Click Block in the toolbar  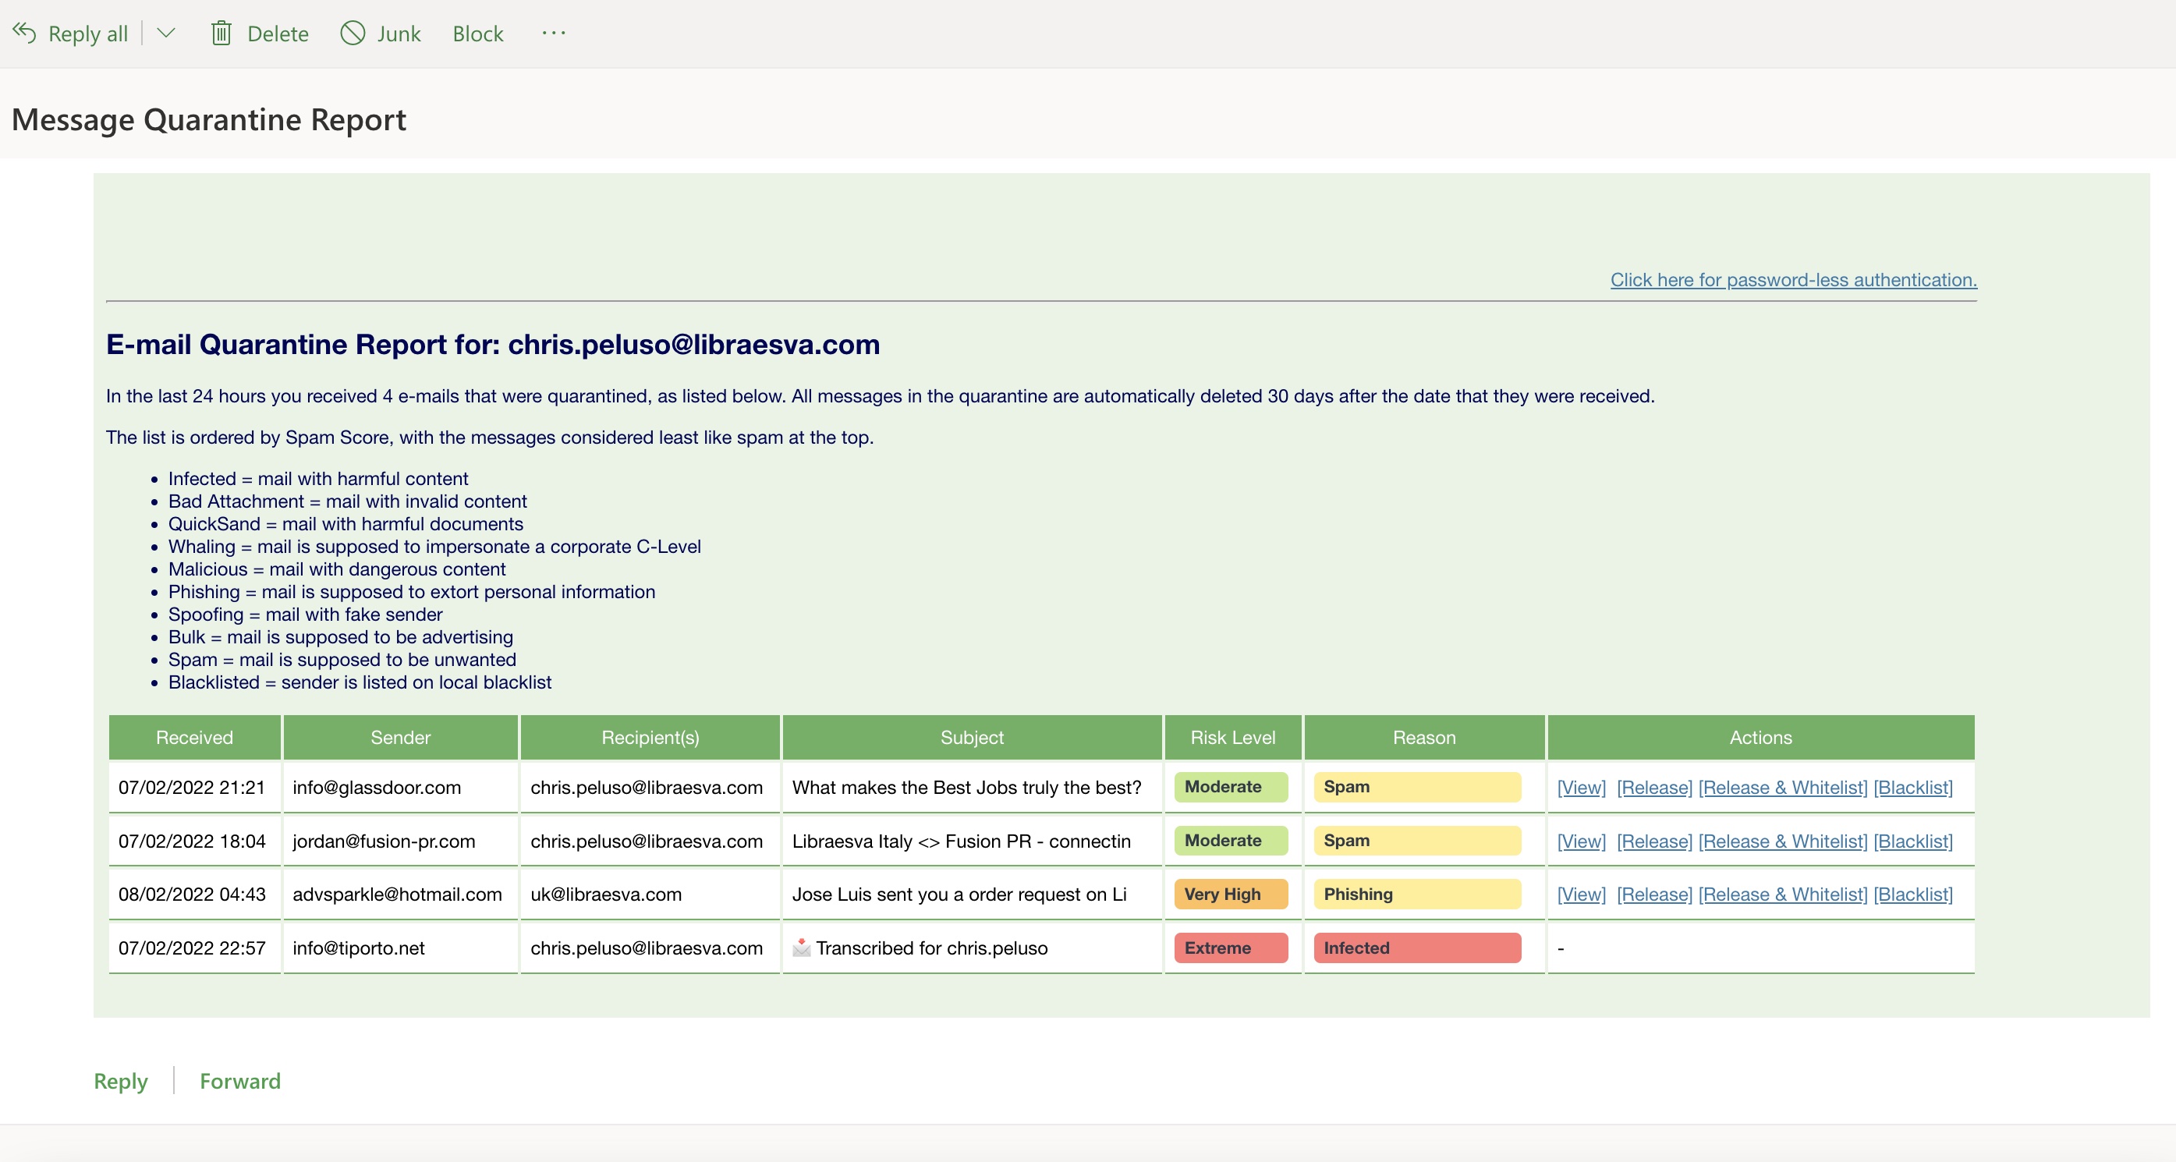point(477,34)
